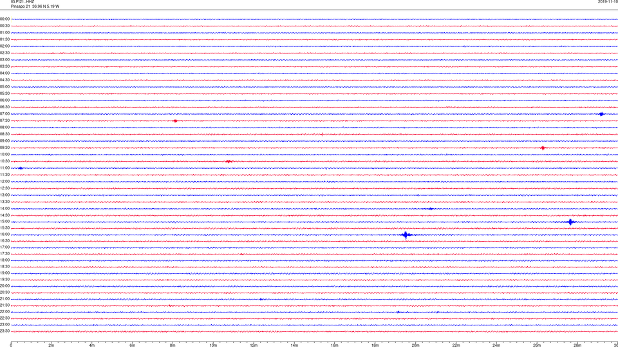Click the '14m' tick label on the time axis

coord(294,345)
